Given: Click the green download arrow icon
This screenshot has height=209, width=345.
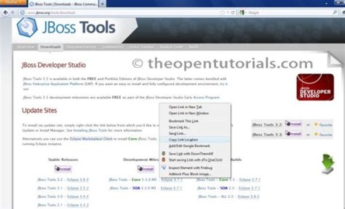Looking at the screenshot, I should [x=328, y=164].
